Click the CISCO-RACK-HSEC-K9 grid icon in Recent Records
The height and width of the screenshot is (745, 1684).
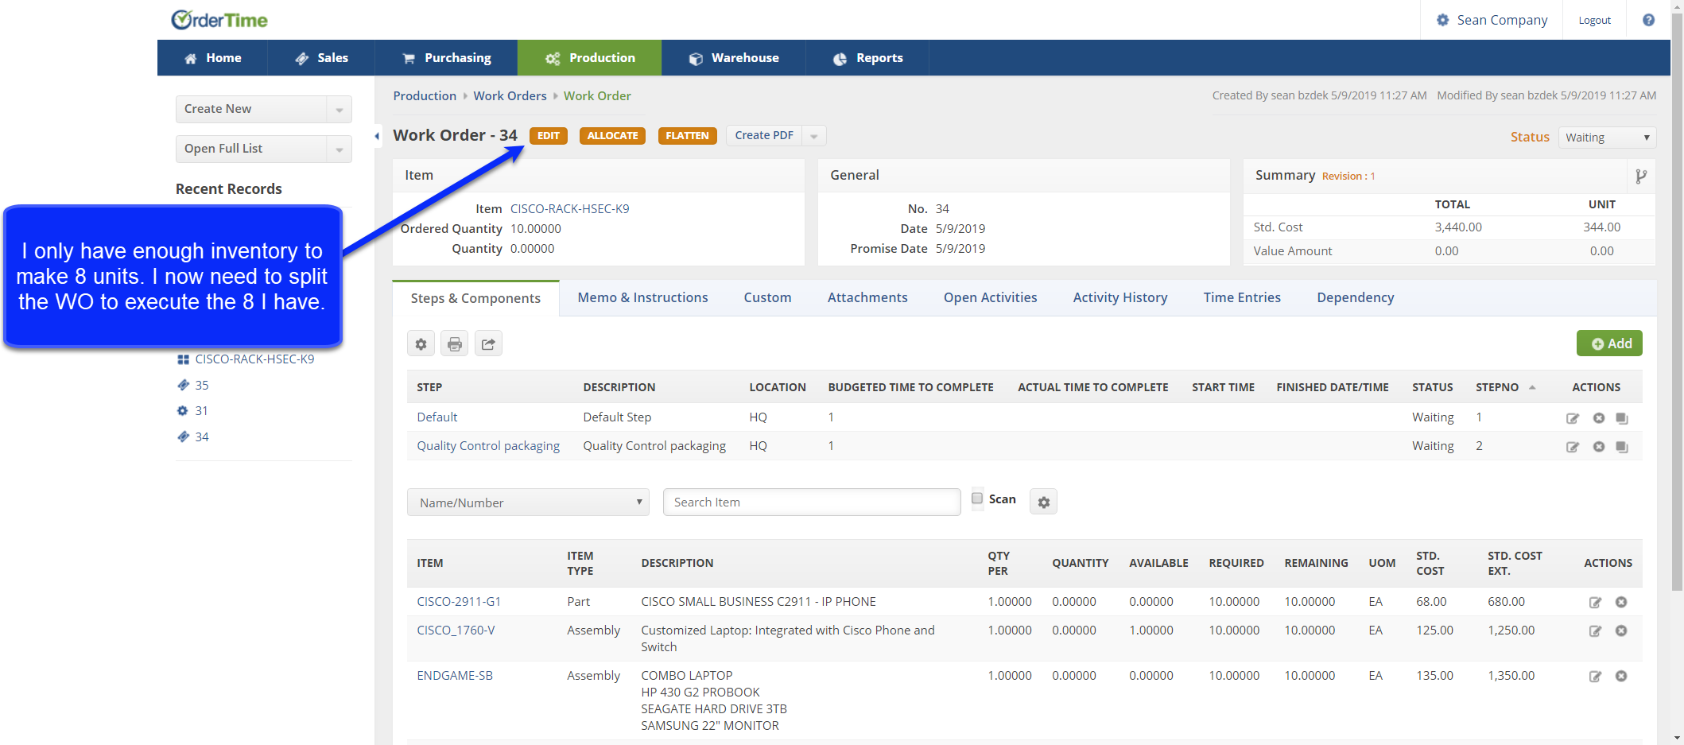(183, 359)
